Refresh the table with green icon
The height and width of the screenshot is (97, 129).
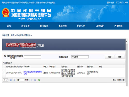(x=39, y=80)
